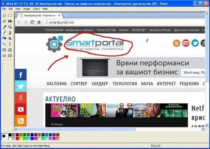The image size is (210, 149).
Task: Click the SUITS show thumbnail on canvas
Action: pyautogui.click(x=119, y=110)
